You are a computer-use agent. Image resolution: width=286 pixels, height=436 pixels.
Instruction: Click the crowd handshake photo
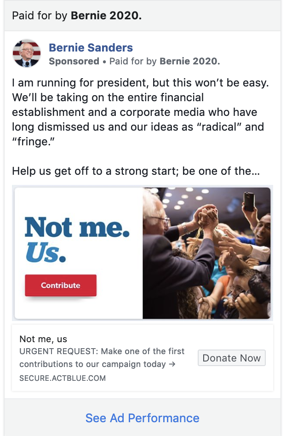click(206, 253)
